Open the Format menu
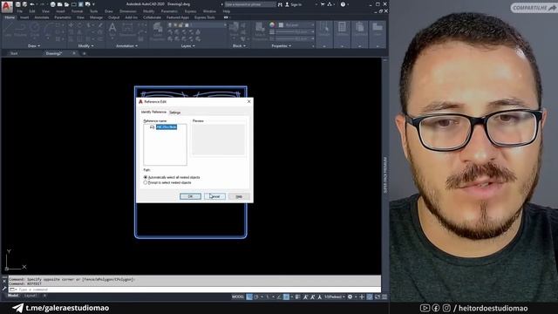This screenshot has width=558, height=314. click(x=77, y=11)
